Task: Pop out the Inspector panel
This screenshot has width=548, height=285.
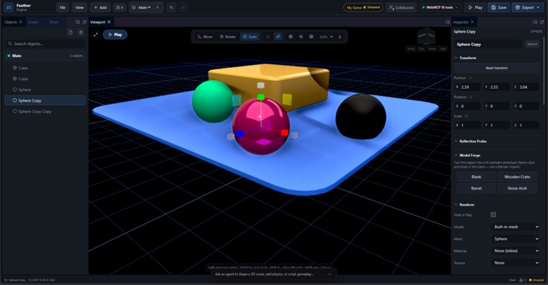Action: pos(542,22)
